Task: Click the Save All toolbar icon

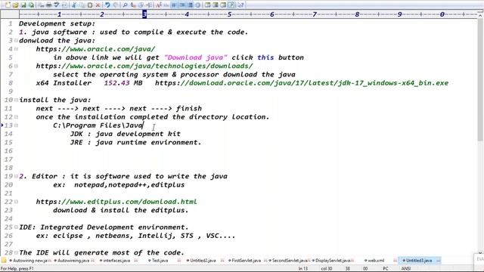Action: pos(31,5)
